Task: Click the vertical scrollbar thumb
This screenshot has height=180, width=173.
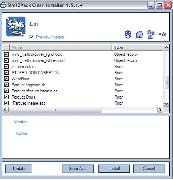Action: [x=166, y=83]
